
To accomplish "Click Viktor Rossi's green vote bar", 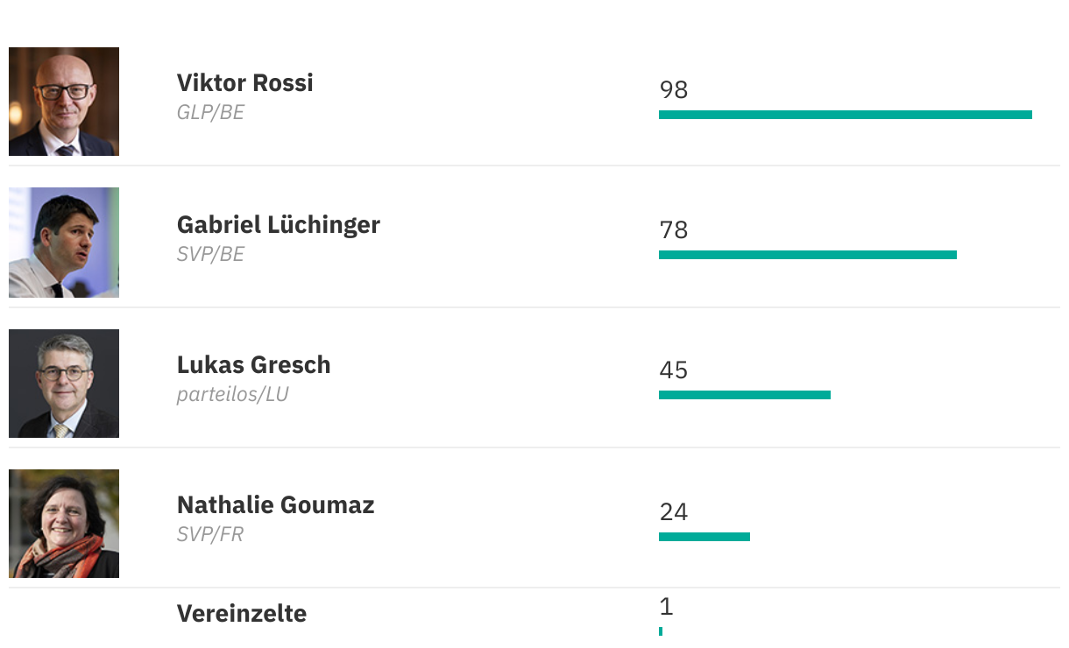I will [845, 115].
